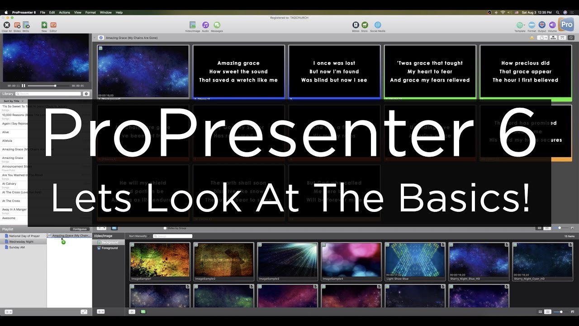Select the National Day of Prayer playlist

[24, 236]
